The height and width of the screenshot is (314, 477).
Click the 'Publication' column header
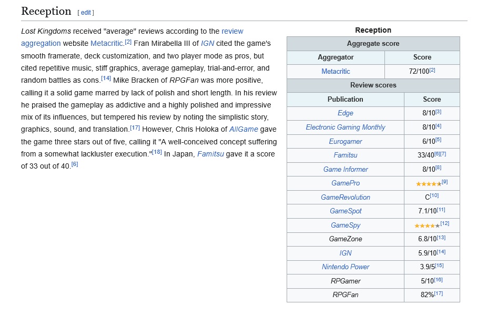click(x=346, y=100)
